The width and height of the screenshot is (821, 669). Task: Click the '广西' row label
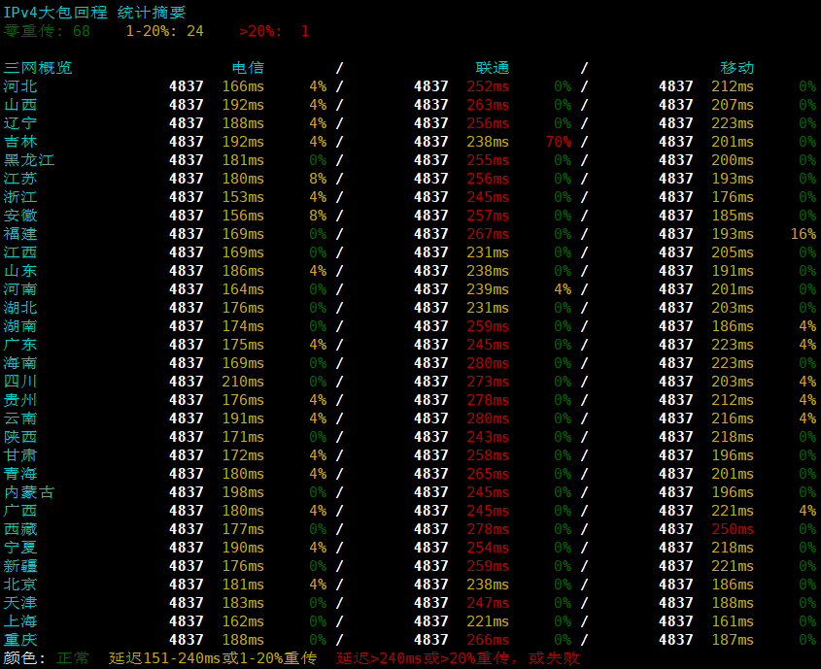[x=20, y=511]
